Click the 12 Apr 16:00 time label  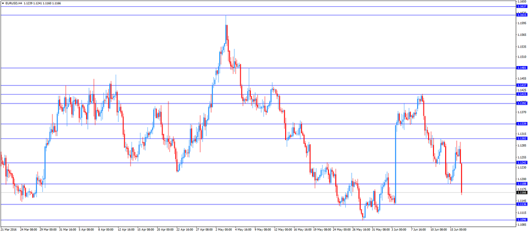pyautogui.click(x=126, y=229)
